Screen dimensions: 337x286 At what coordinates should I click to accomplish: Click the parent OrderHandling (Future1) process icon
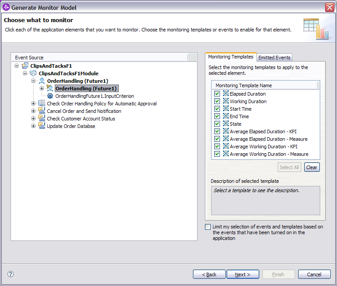coord(42,81)
